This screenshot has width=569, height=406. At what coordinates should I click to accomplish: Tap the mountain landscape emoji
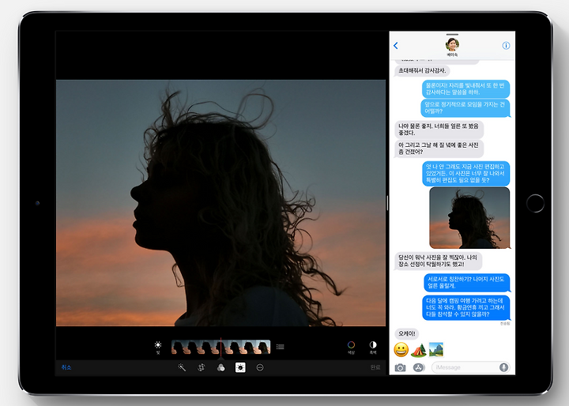pos(435,350)
